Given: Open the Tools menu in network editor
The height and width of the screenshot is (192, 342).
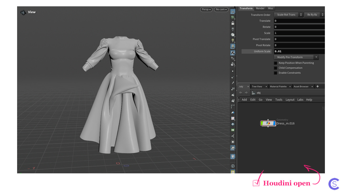Looking at the screenshot, I should click(x=279, y=100).
